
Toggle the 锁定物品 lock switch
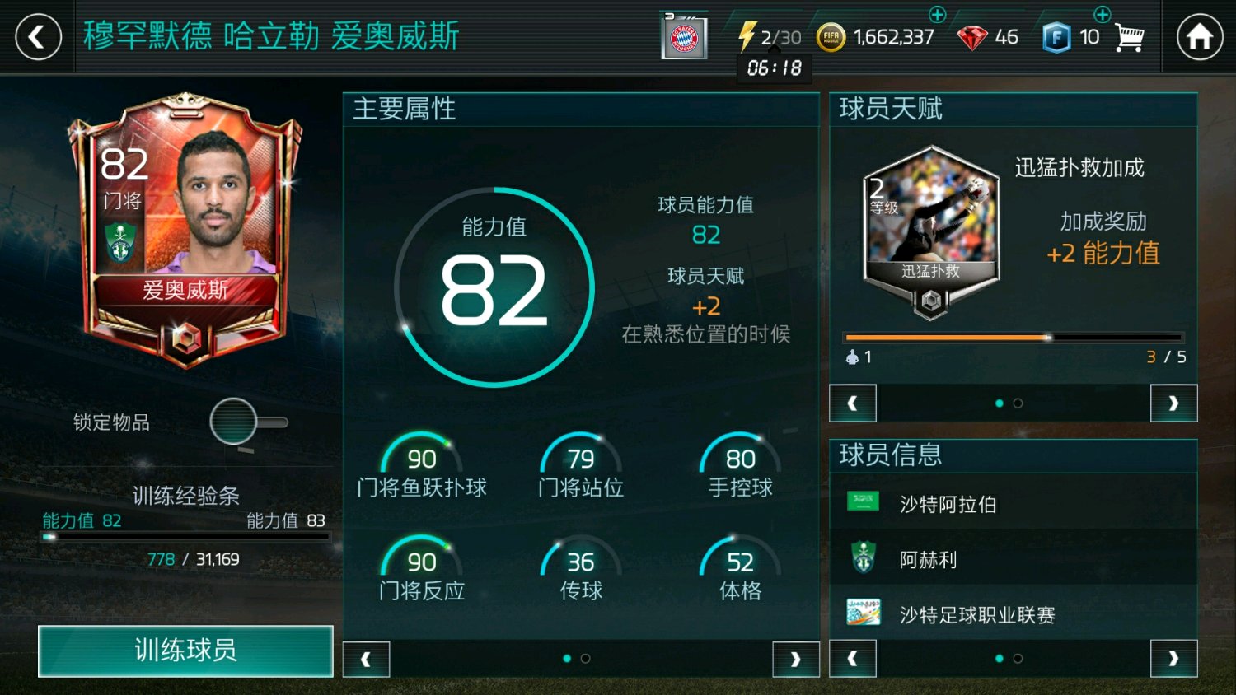[248, 422]
